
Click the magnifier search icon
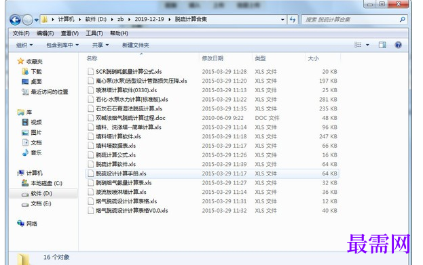[x=402, y=20]
